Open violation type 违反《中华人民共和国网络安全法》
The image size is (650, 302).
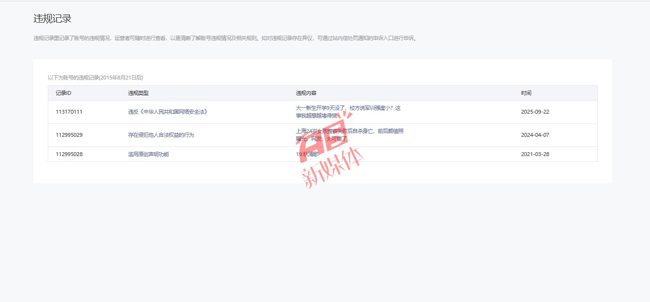[167, 112]
